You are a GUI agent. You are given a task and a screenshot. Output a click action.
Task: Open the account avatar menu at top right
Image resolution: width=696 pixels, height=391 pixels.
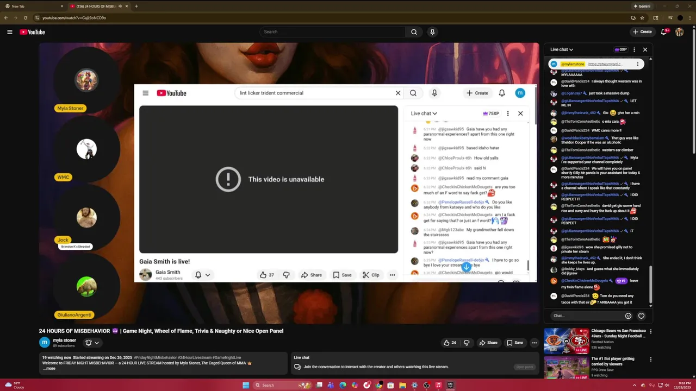point(679,32)
